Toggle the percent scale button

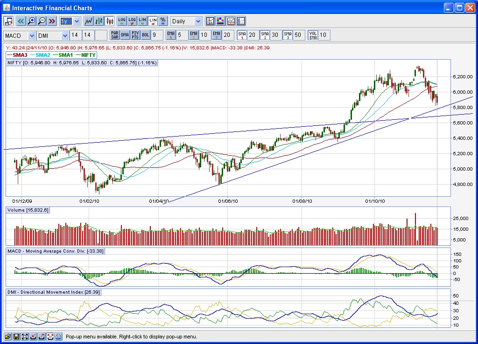coord(163,21)
